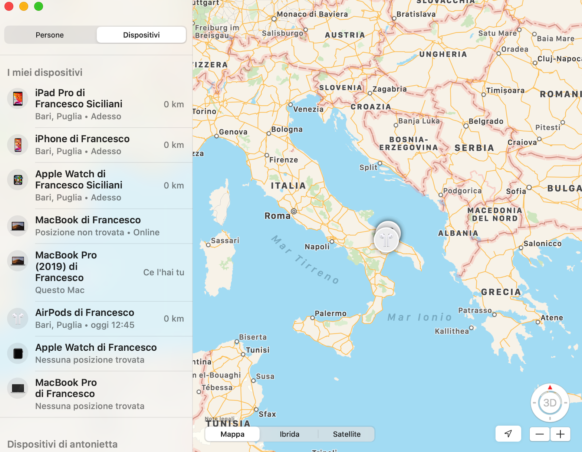Select Apple Watch di Francesco row
This screenshot has height=452, width=582.
[x=96, y=354]
